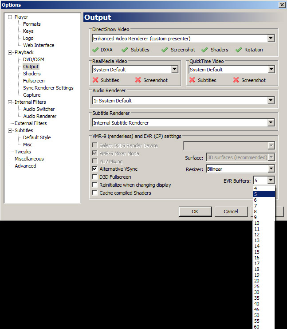
Task: Open Audio Switcher settings page
Action: point(39,110)
